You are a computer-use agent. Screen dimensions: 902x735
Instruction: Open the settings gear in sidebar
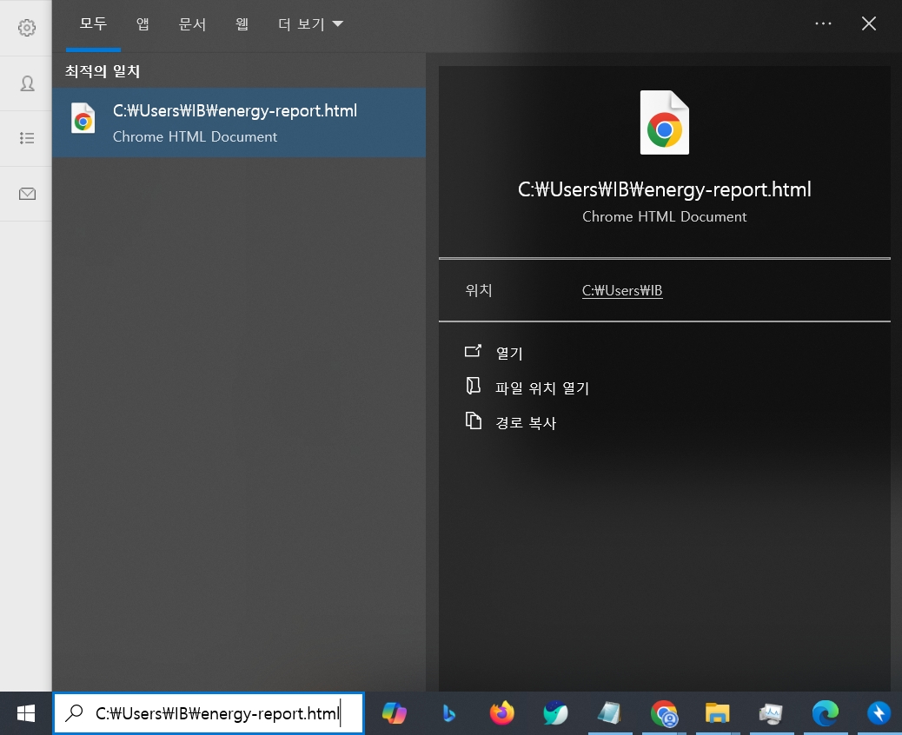click(26, 27)
